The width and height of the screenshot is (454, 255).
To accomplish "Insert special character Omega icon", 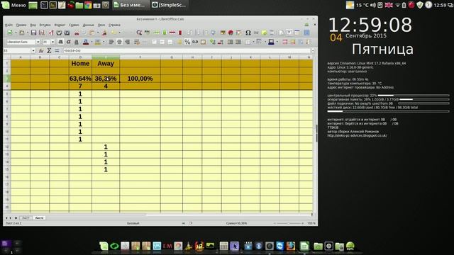I will 248,33.
